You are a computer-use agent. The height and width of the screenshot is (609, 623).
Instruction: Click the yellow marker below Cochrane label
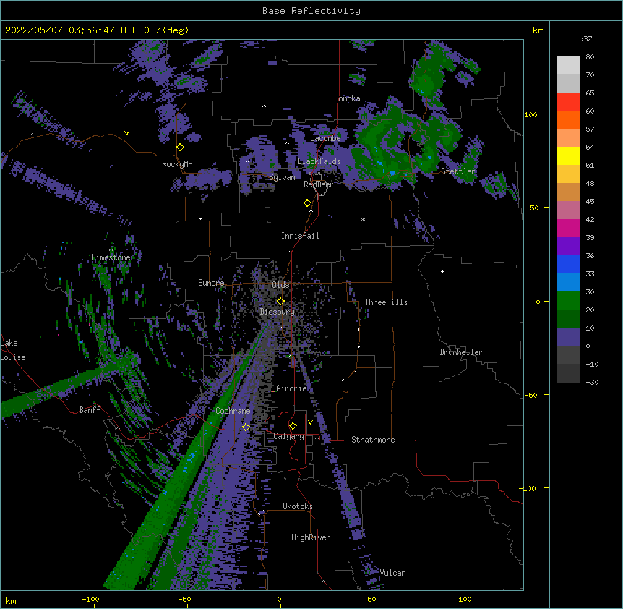tap(246, 427)
